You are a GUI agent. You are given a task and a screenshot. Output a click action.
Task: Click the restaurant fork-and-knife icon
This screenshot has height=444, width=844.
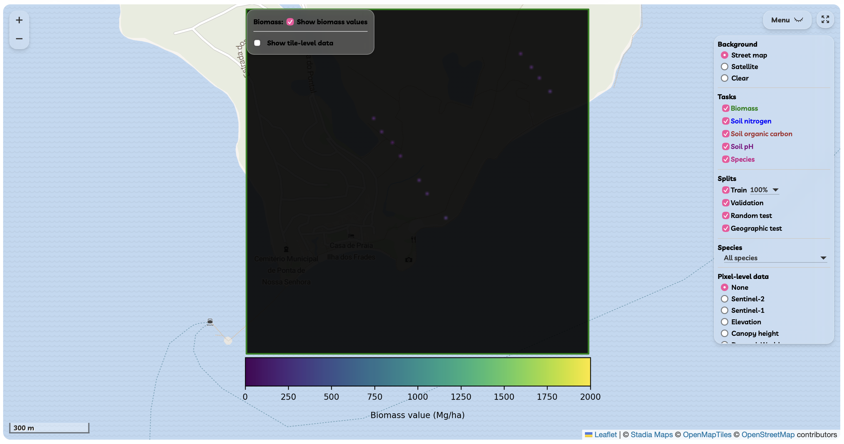(x=414, y=239)
